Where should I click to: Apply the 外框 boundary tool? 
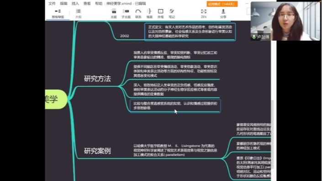[160, 13]
